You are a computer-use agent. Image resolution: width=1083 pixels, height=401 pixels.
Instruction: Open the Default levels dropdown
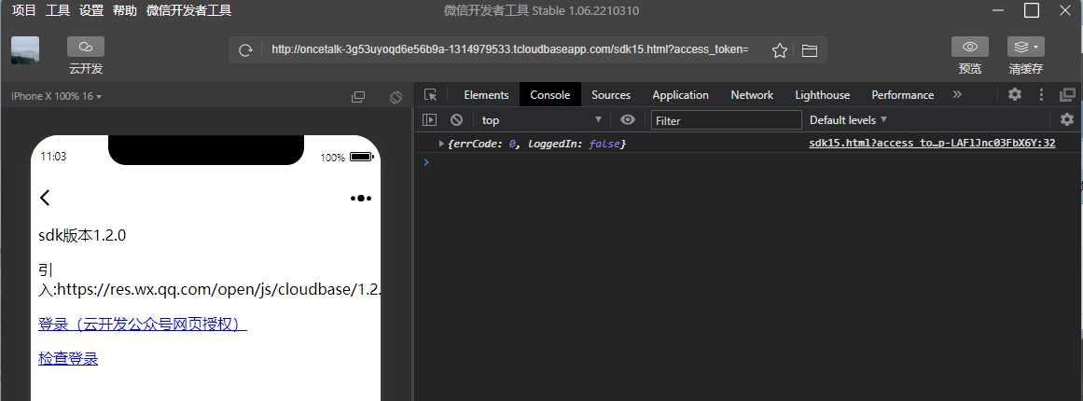848,120
